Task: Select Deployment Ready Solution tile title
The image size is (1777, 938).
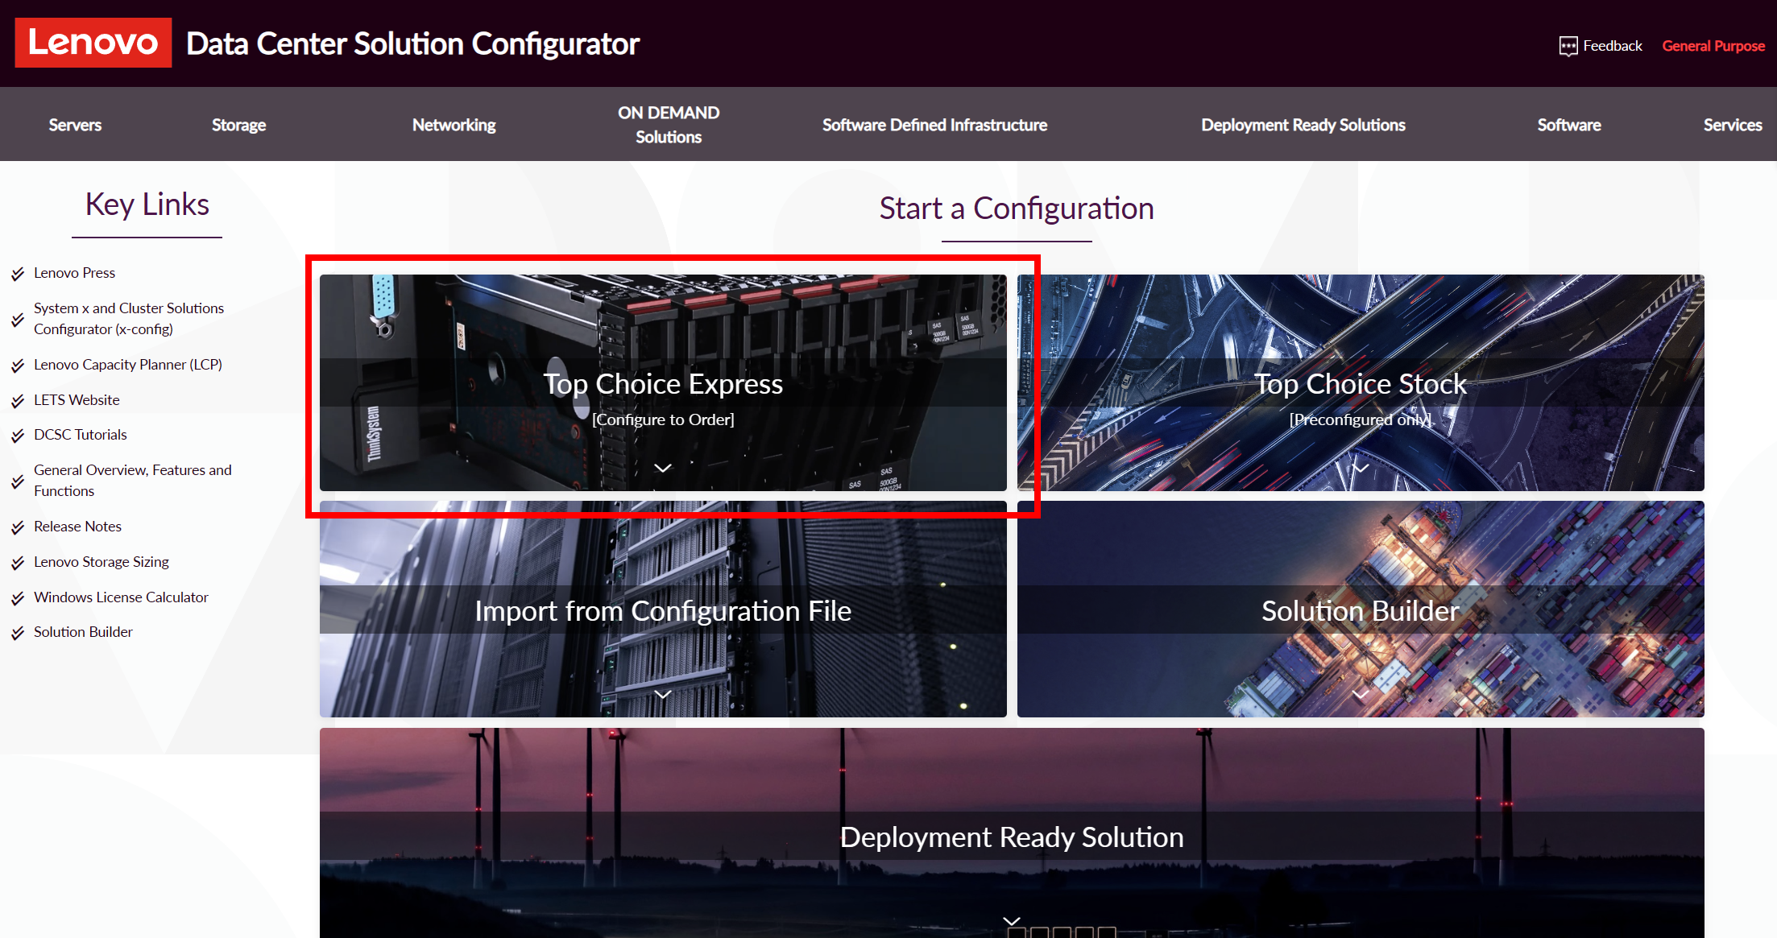Action: [1012, 837]
